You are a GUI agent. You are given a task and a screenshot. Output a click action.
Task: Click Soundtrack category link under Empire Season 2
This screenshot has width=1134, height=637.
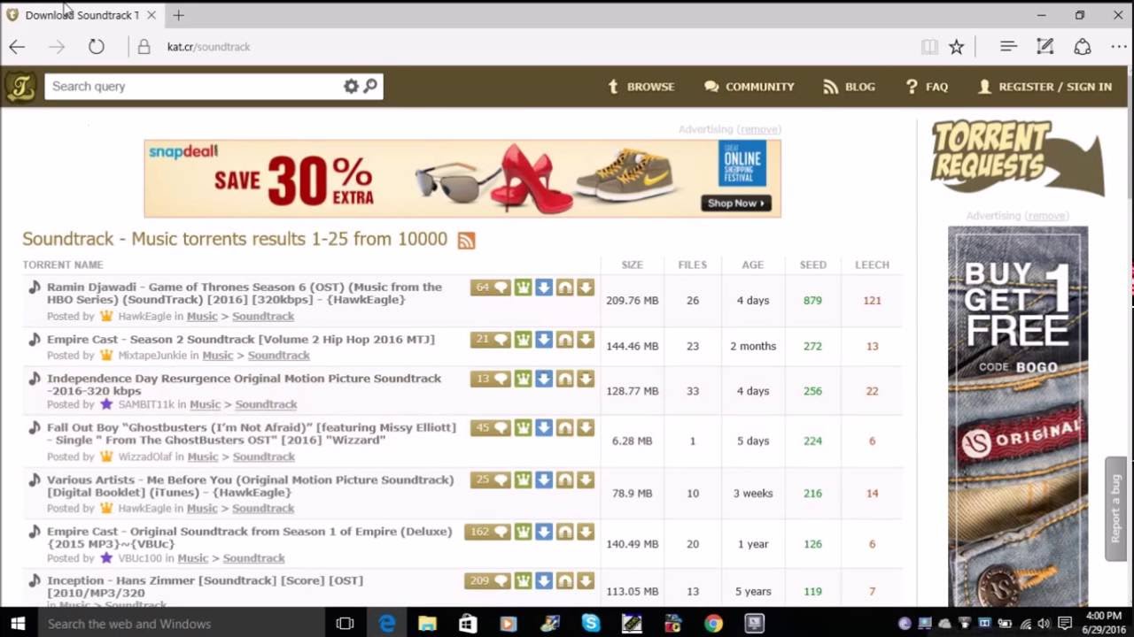click(279, 355)
